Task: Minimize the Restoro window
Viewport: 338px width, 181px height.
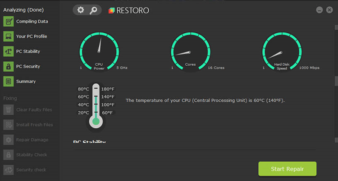Action: click(320, 10)
